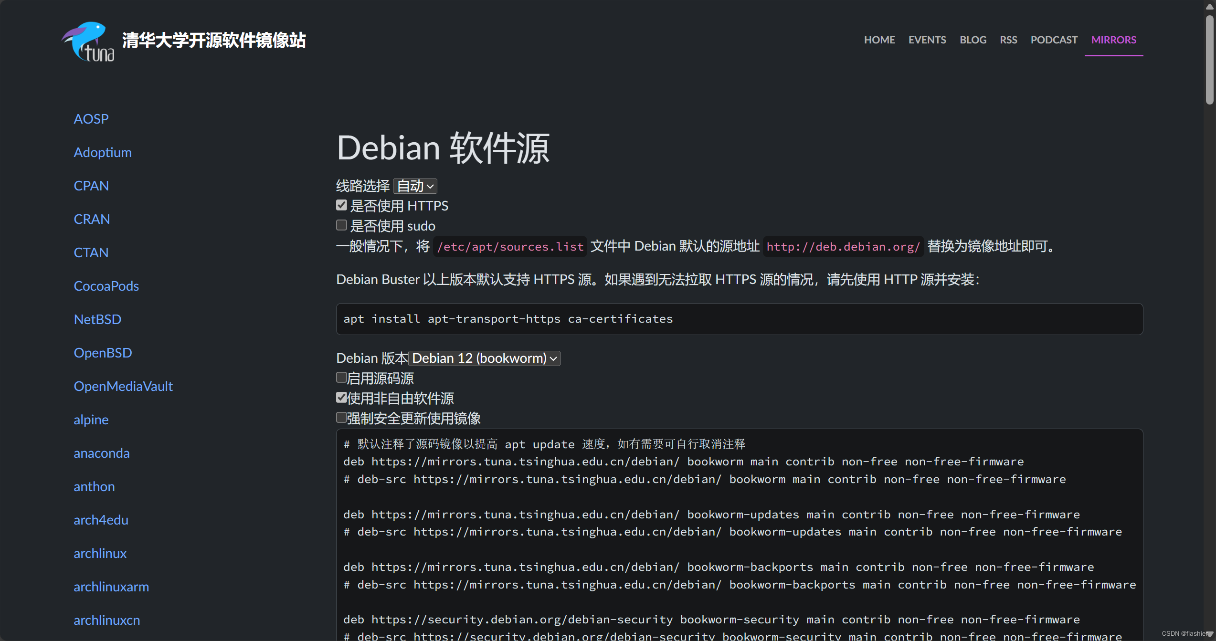Open the RSS feed link
This screenshot has height=641, width=1216.
(1008, 40)
